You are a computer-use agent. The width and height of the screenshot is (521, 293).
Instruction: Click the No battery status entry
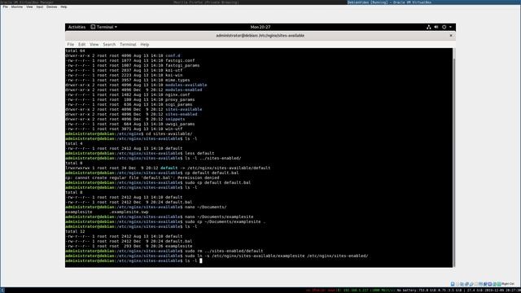coord(406,291)
